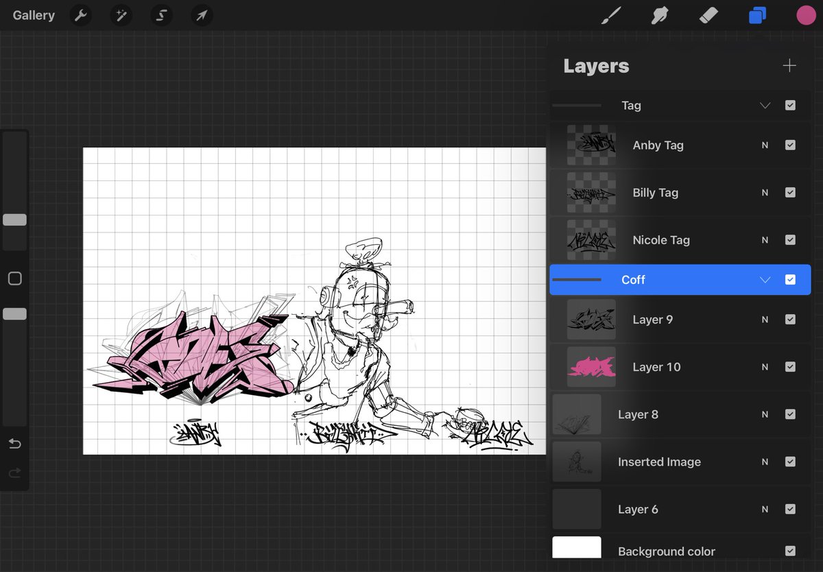Add a new layer with plus icon
Screen dimensions: 823x572
click(x=789, y=66)
